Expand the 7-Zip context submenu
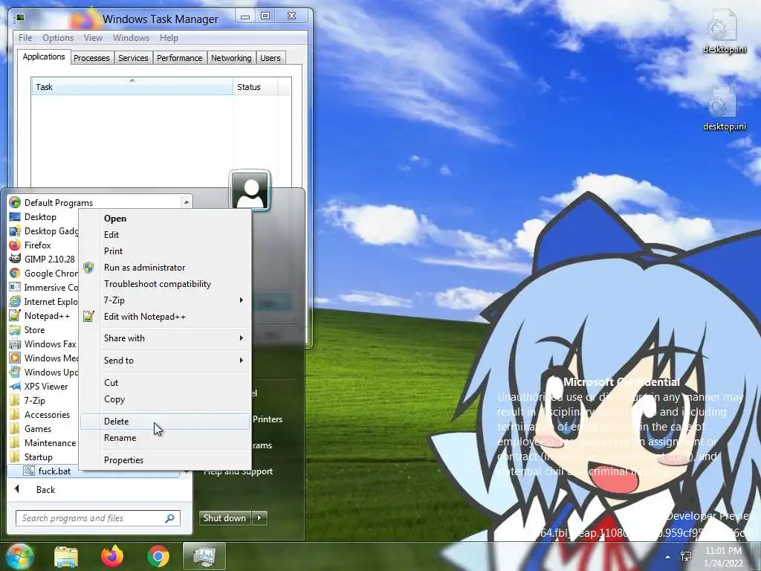The height and width of the screenshot is (571, 761). [x=165, y=300]
